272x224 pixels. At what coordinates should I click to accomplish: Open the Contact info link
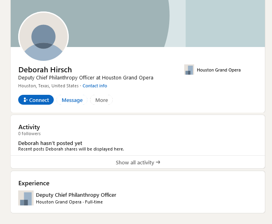click(x=95, y=86)
